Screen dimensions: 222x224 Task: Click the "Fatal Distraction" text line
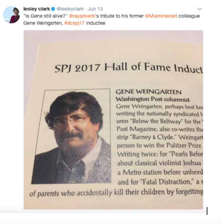click(x=160, y=182)
